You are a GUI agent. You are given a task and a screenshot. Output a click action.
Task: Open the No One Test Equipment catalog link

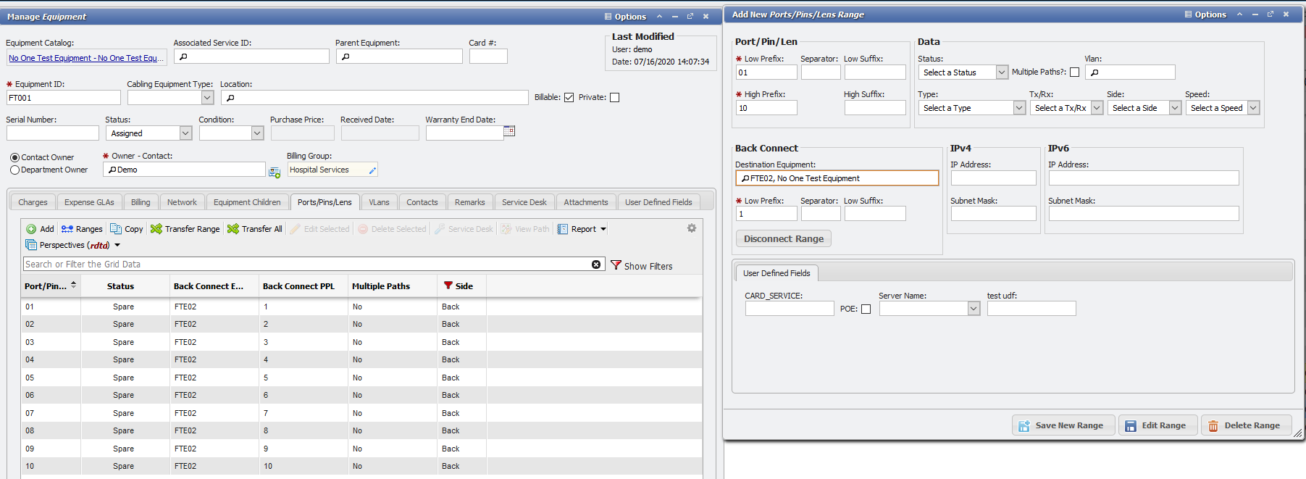86,58
